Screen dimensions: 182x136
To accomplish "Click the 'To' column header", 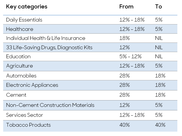I will click(x=158, y=7).
